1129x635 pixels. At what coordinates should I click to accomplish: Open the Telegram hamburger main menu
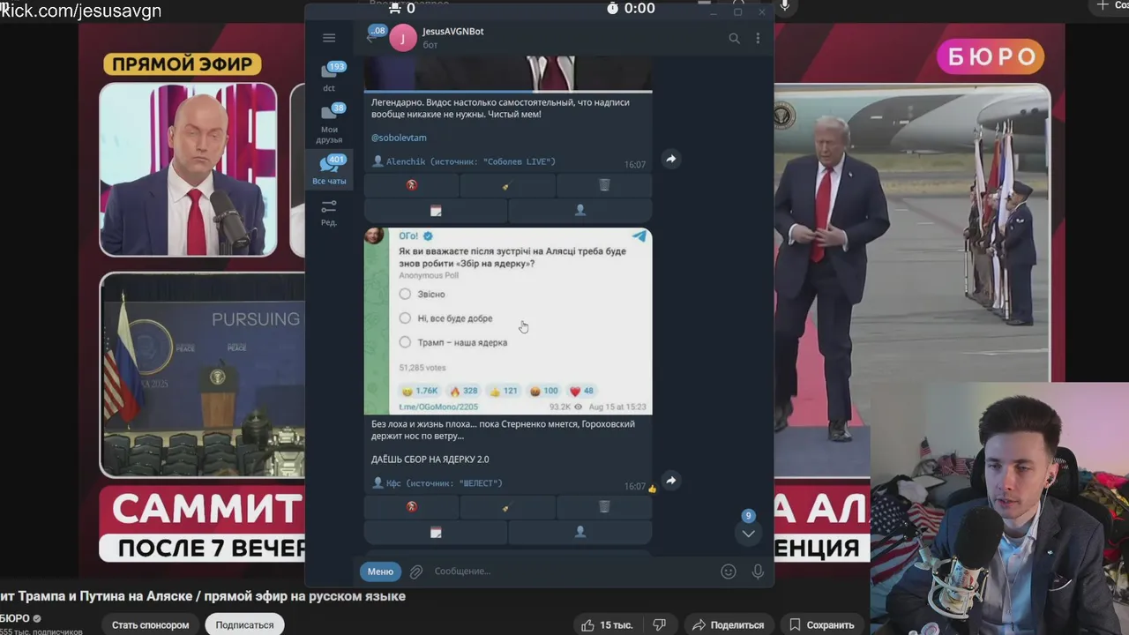[329, 38]
